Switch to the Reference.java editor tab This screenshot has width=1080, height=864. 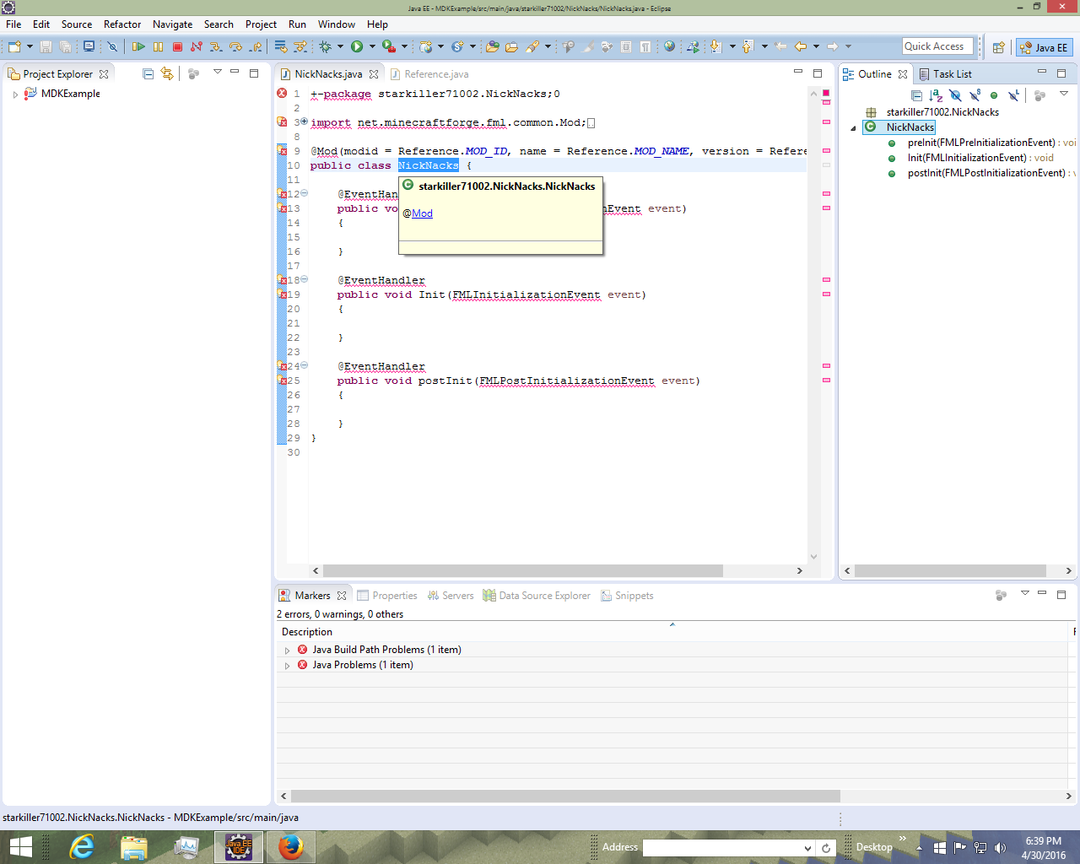coord(435,74)
